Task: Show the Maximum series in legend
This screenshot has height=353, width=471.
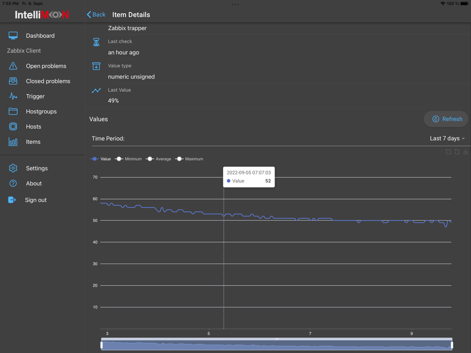Action: click(189, 159)
